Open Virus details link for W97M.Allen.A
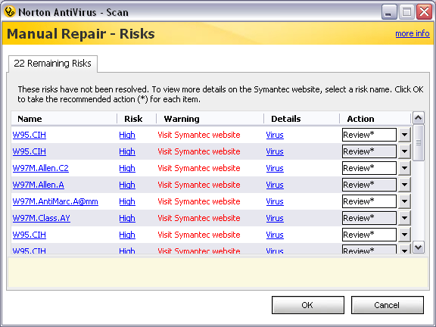The image size is (436, 327). tap(275, 185)
